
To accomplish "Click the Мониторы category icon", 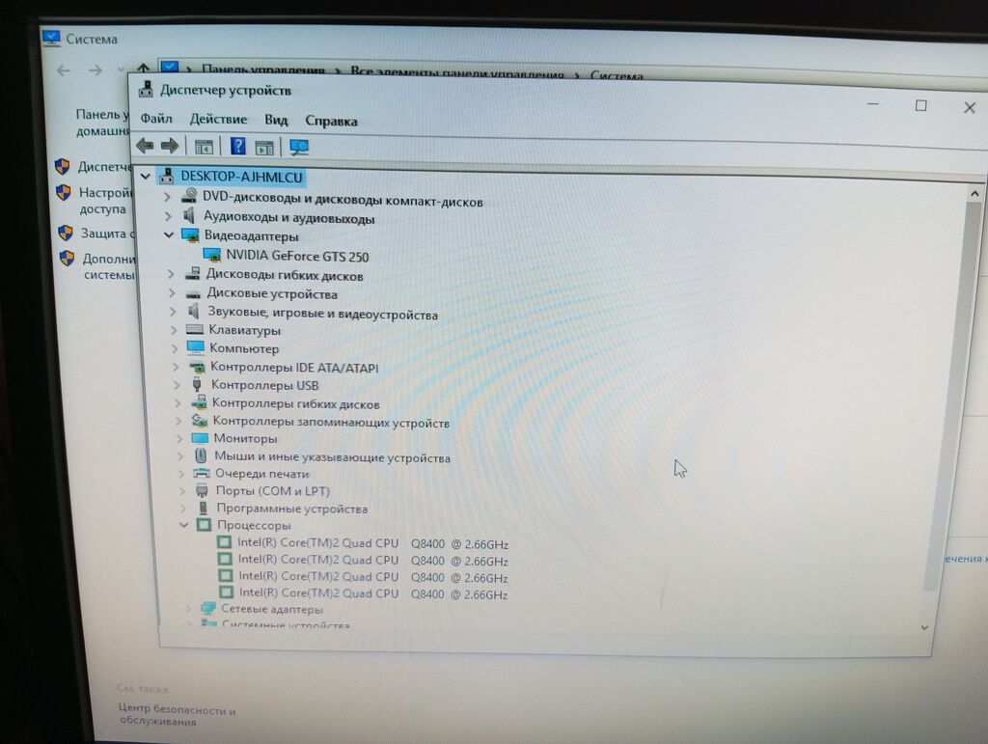I will coord(200,438).
